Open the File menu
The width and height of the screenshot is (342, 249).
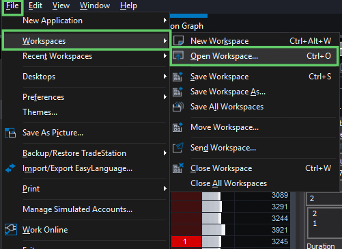[x=12, y=5]
